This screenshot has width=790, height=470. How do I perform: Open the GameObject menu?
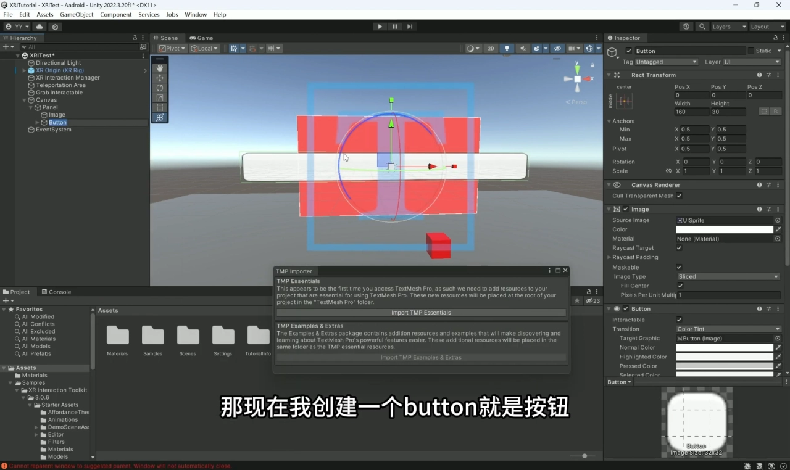coord(76,14)
